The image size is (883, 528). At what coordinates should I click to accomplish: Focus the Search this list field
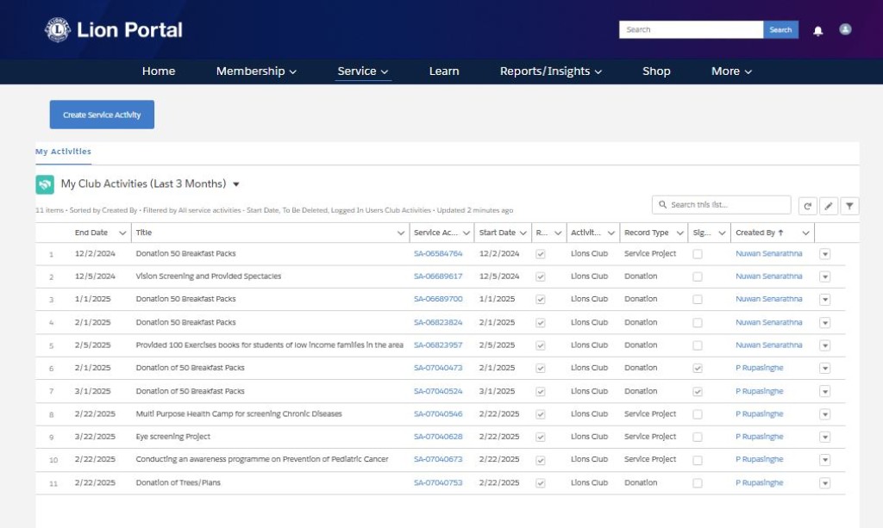coord(722,205)
